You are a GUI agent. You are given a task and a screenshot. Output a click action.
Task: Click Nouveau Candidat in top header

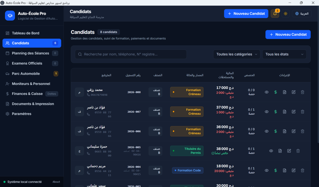[x=246, y=14]
